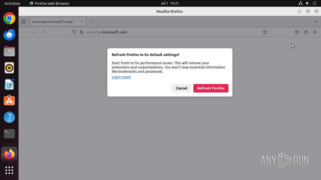Screen dimensions: 321x180
Task: Show Applications grid
Action: click(x=9, y=170)
